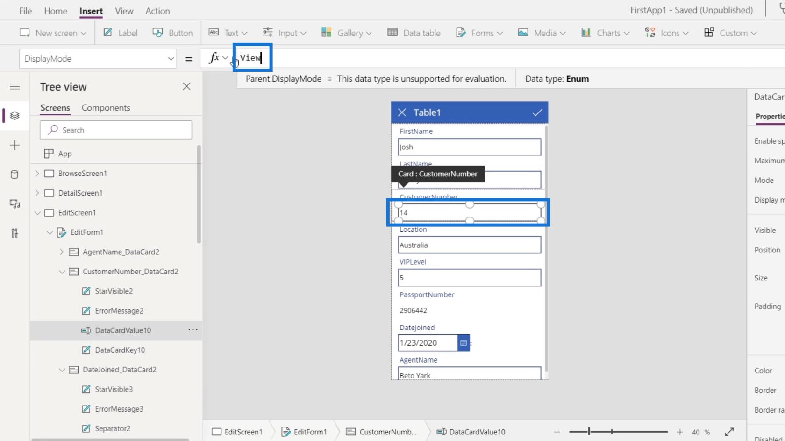
Task: Open the Advanced tools icon in left rail
Action: [14, 233]
